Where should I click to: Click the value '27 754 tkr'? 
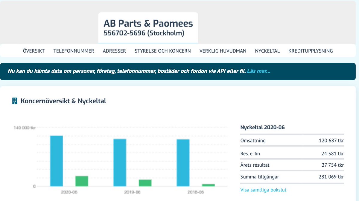pos(333,165)
